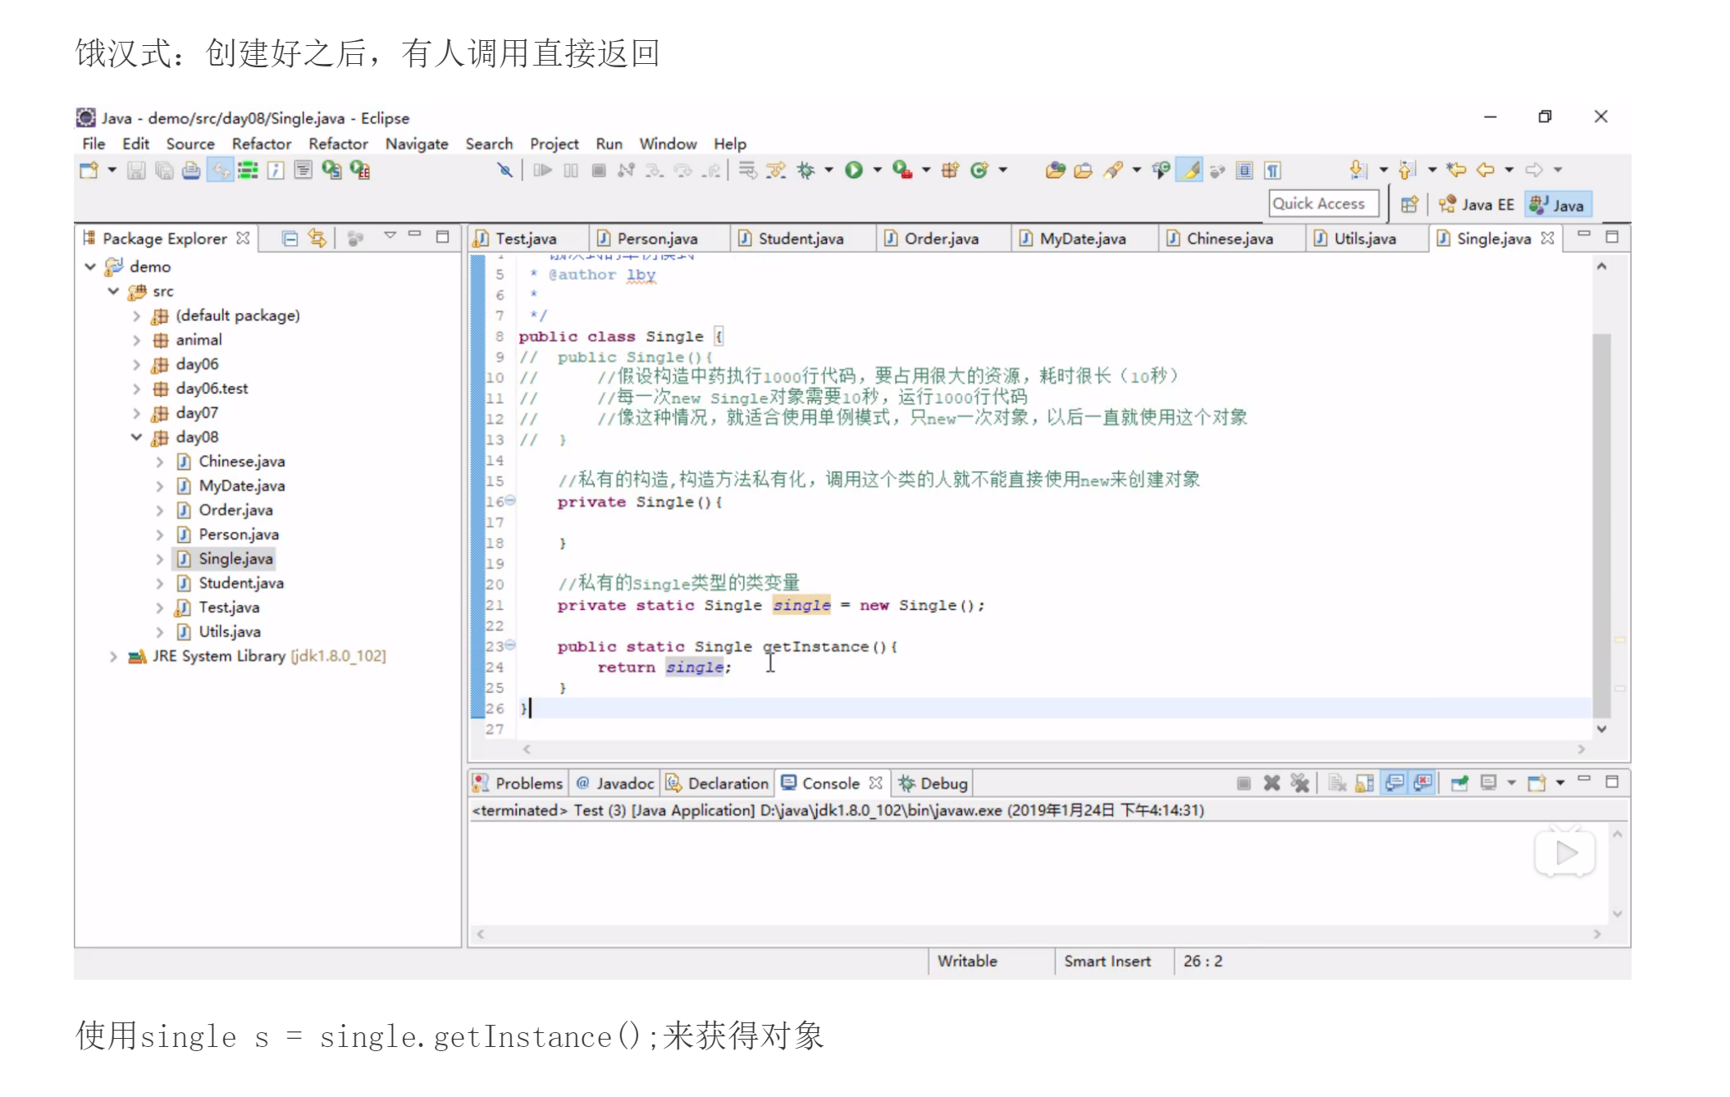Collapse All in Package Explorer
1730x1097 pixels.
[x=290, y=238]
